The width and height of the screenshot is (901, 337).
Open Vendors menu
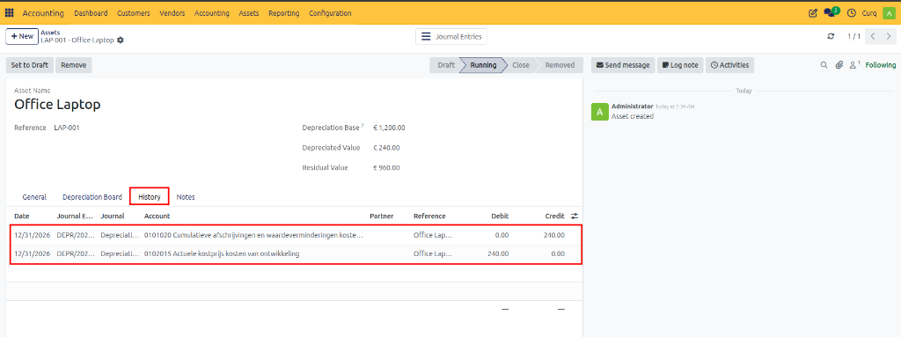pyautogui.click(x=172, y=12)
